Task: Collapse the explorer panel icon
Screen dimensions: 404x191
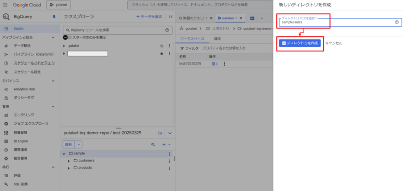Action: (x=171, y=17)
